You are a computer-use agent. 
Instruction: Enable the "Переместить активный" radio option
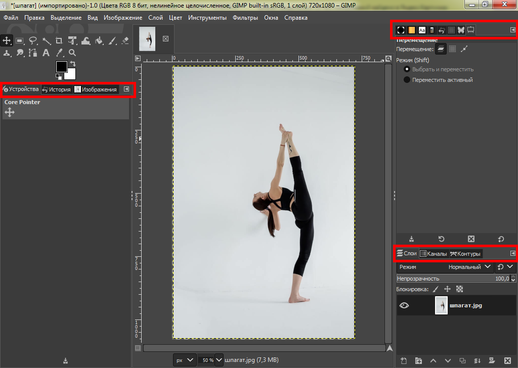407,80
